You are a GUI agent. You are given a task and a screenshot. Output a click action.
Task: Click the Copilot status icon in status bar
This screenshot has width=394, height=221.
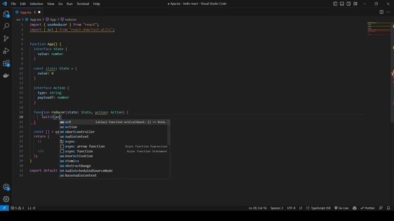point(355,208)
